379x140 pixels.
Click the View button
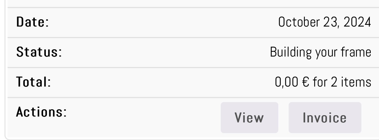click(x=249, y=118)
